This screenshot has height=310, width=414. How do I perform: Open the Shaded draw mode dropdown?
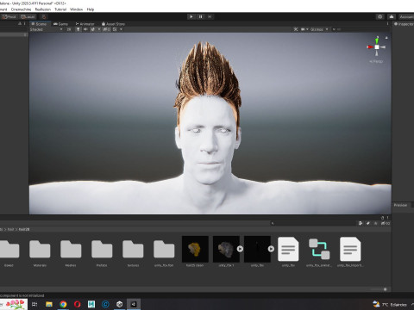tap(46, 29)
